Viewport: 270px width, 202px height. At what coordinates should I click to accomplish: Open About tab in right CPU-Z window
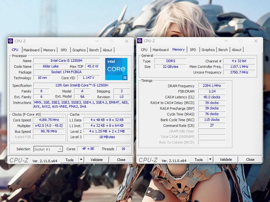pyautogui.click(x=237, y=50)
